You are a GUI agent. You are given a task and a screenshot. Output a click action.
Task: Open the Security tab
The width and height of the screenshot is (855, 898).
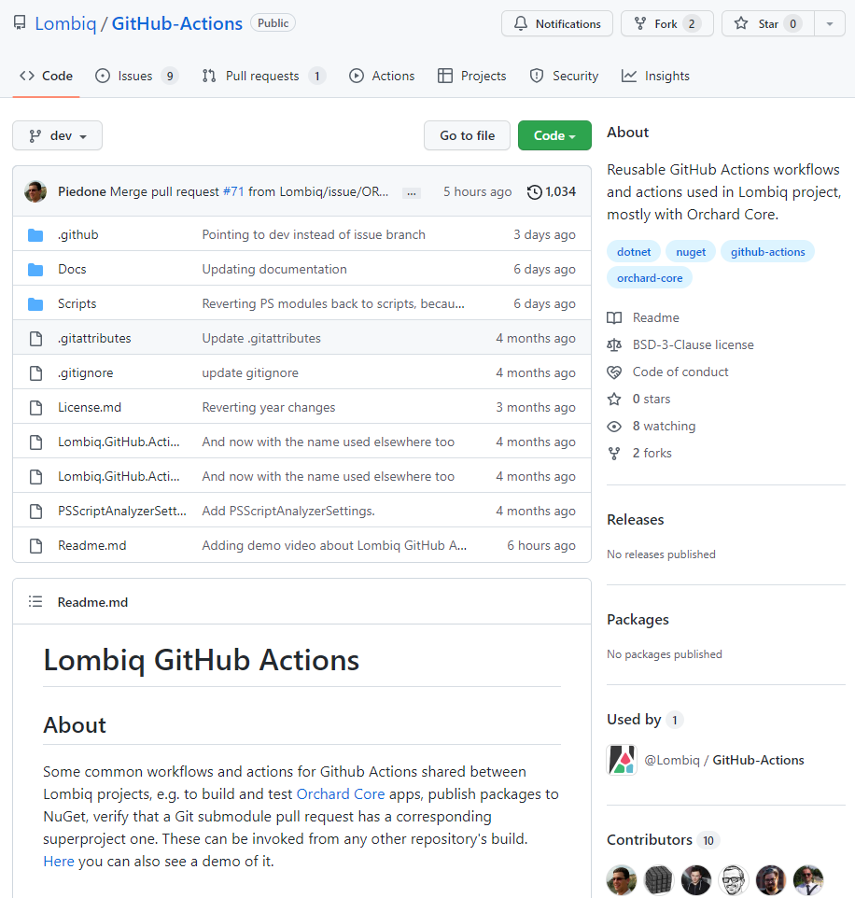564,76
